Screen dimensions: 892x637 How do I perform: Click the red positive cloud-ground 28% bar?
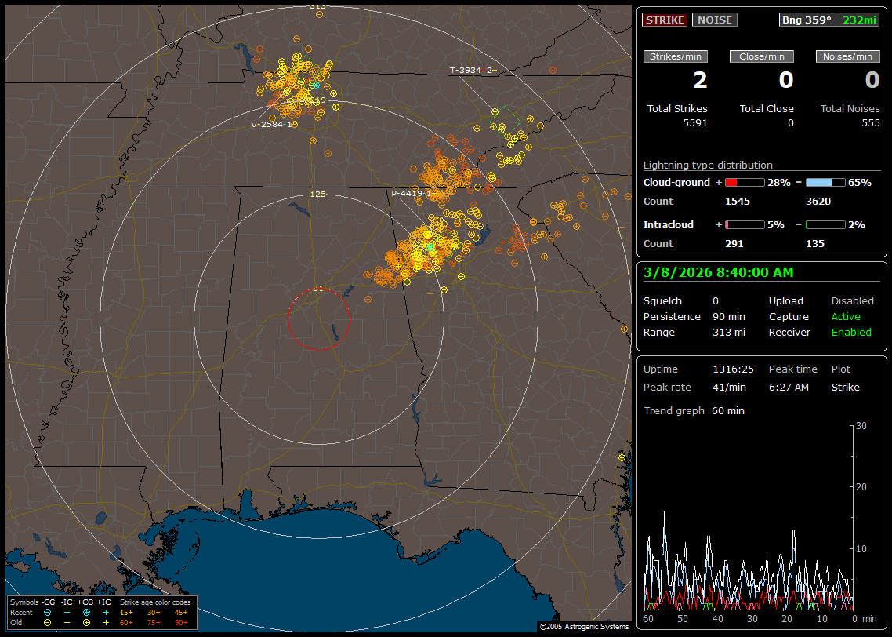tap(744, 182)
